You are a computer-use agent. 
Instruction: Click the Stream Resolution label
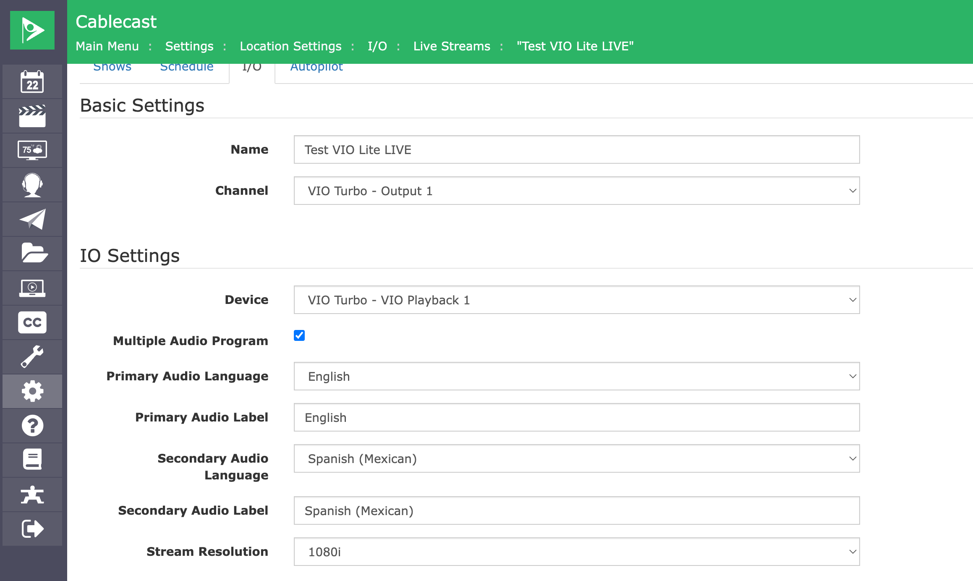pyautogui.click(x=207, y=552)
